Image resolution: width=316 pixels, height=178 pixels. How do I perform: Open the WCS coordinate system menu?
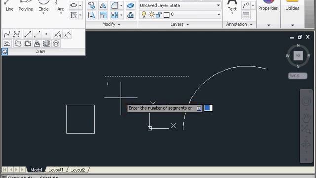298,76
